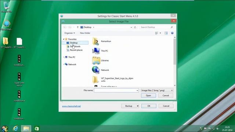Viewport: 235px width, 132px height.
Task: Close the Select Image File dialog
Action: point(174,21)
